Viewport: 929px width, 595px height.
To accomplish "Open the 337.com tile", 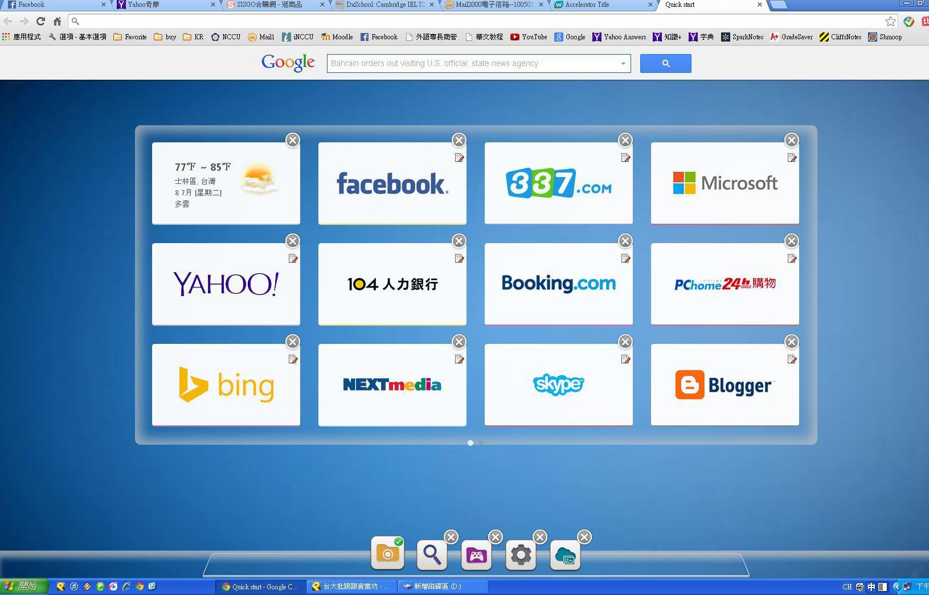I will (558, 183).
